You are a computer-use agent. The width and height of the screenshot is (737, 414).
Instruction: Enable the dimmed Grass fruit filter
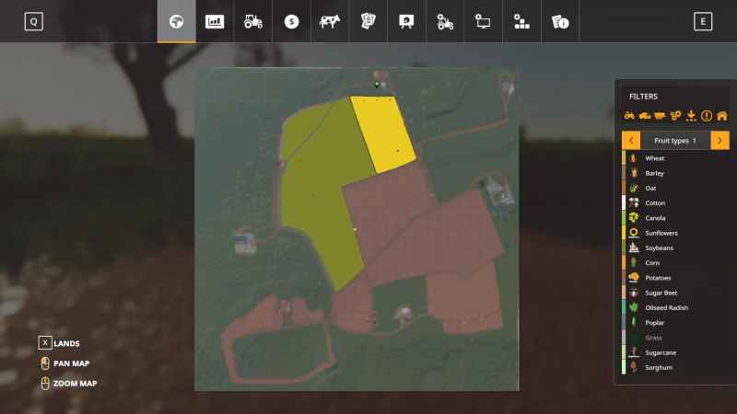click(675, 338)
